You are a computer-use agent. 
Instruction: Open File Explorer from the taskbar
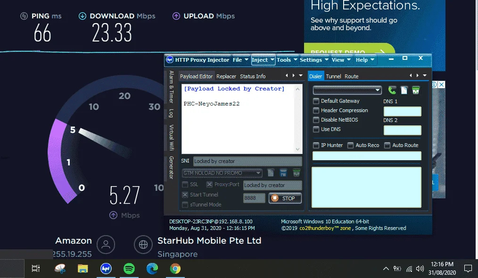[x=82, y=269]
